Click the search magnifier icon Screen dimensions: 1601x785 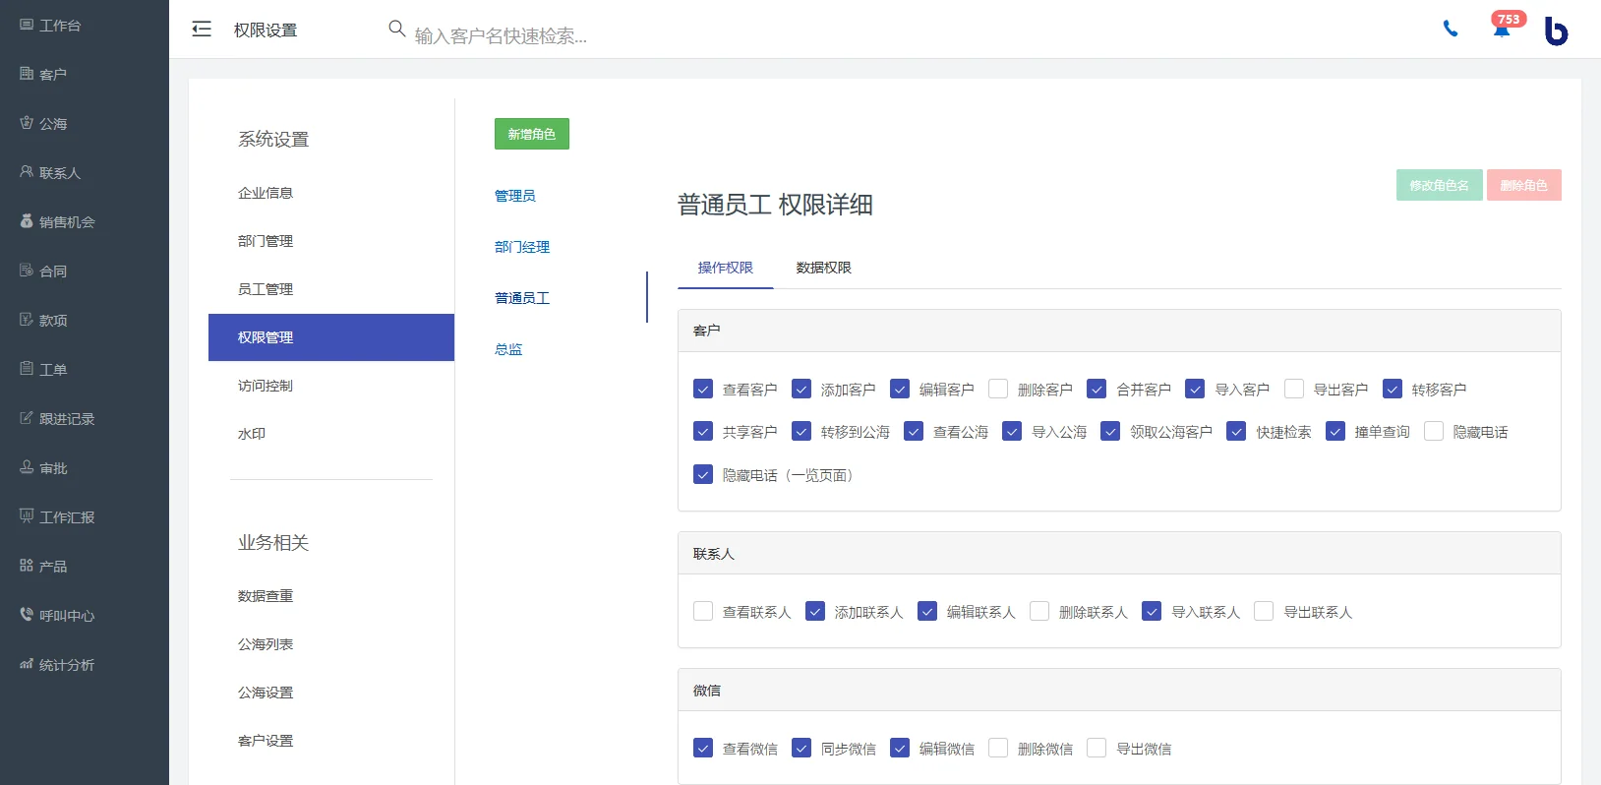pos(397,29)
